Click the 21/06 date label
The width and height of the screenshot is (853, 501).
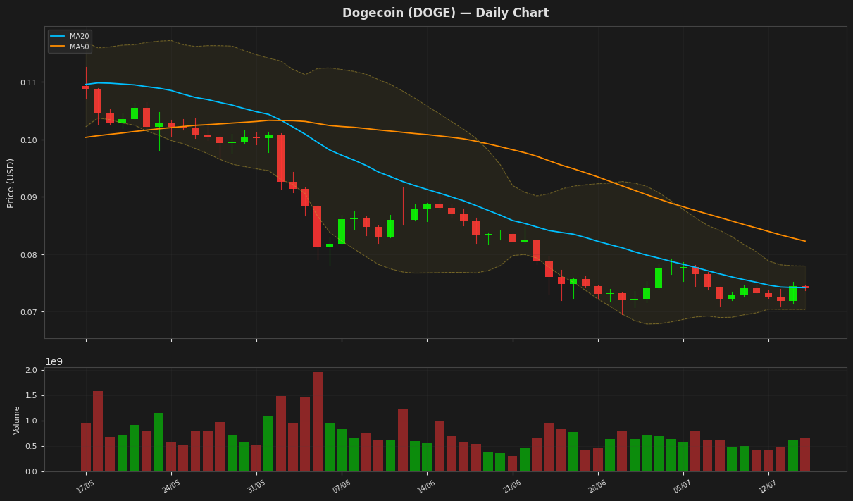click(x=511, y=487)
